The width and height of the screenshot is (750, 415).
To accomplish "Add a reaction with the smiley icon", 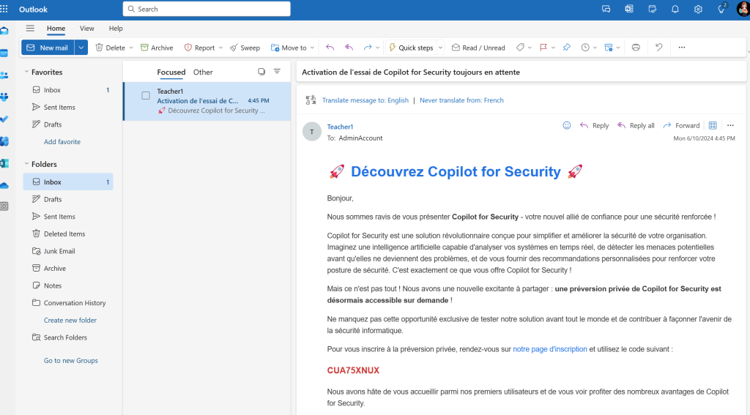I will [x=567, y=125].
